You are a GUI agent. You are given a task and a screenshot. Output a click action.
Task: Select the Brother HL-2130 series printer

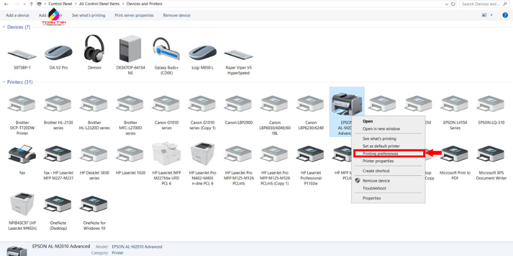point(58,104)
